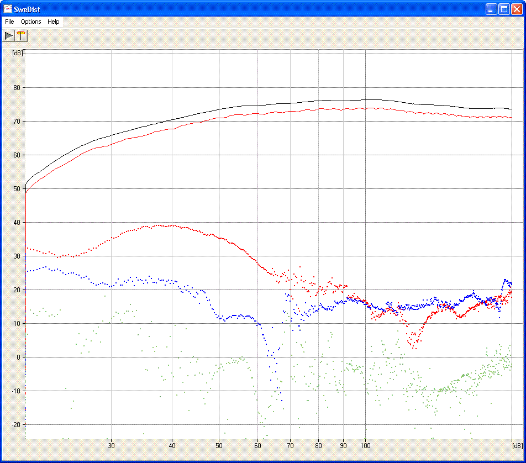Click the 70 label on vertical dB axis

point(17,122)
